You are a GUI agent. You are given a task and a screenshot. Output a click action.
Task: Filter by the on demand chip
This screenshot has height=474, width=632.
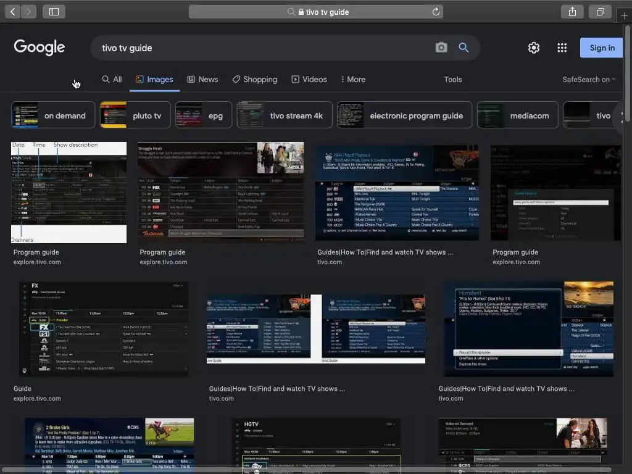(x=53, y=115)
